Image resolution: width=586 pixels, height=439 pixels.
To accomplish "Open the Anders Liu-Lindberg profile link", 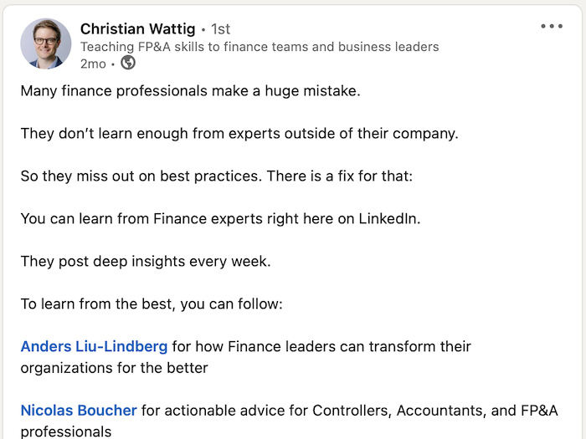I will tap(94, 346).
